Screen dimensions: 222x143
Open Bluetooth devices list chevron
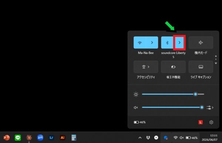pos(179,43)
